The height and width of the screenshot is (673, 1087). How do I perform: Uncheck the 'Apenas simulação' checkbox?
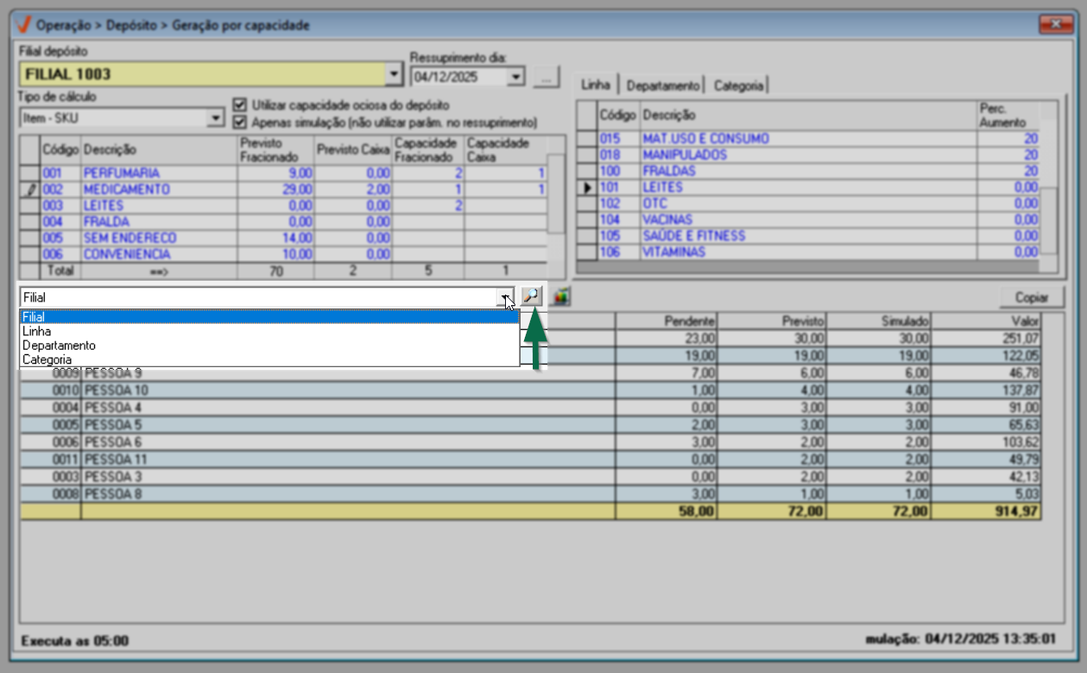240,123
